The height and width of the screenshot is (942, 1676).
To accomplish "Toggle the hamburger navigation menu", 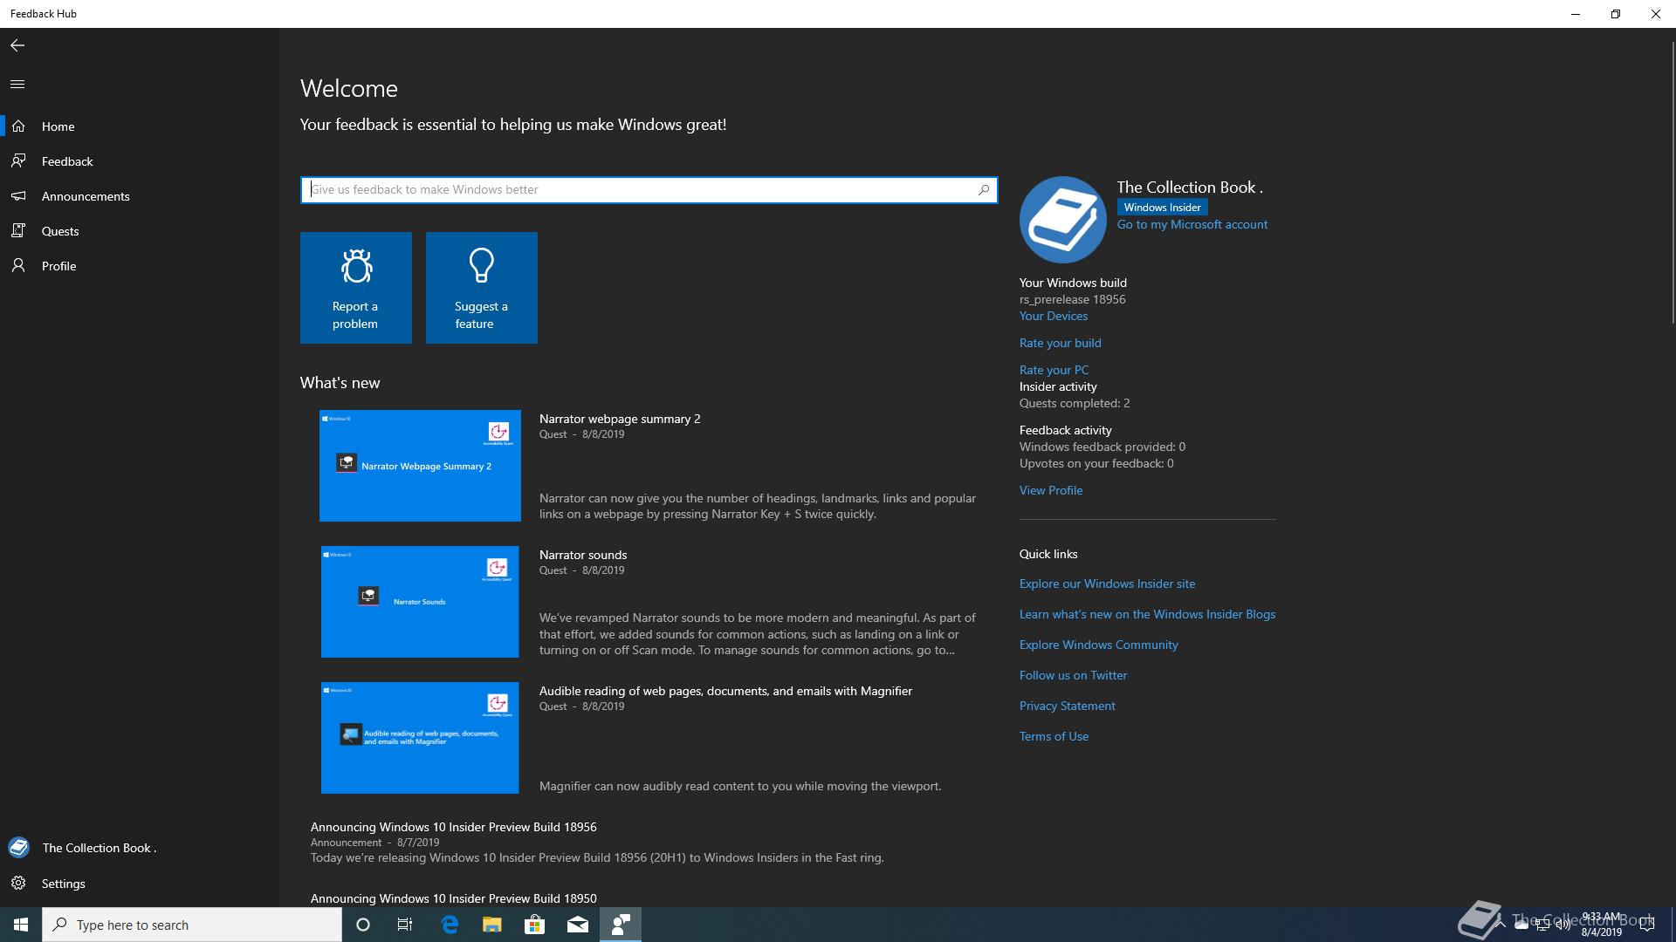I will pyautogui.click(x=17, y=85).
